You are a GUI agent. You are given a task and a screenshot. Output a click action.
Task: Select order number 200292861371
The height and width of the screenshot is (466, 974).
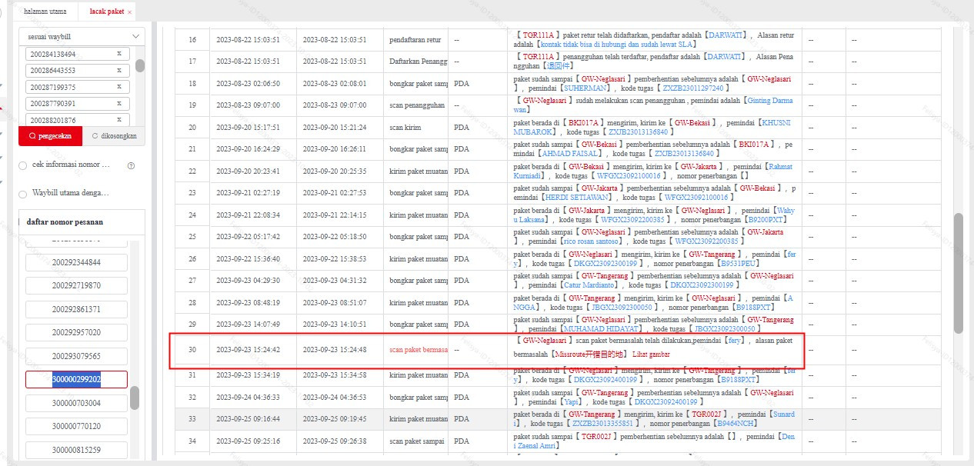pyautogui.click(x=76, y=309)
